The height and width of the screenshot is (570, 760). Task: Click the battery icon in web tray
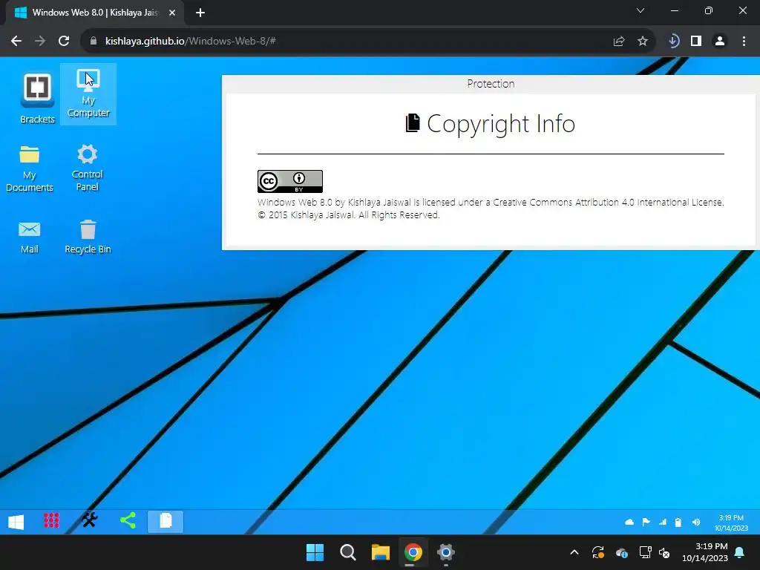(x=678, y=522)
